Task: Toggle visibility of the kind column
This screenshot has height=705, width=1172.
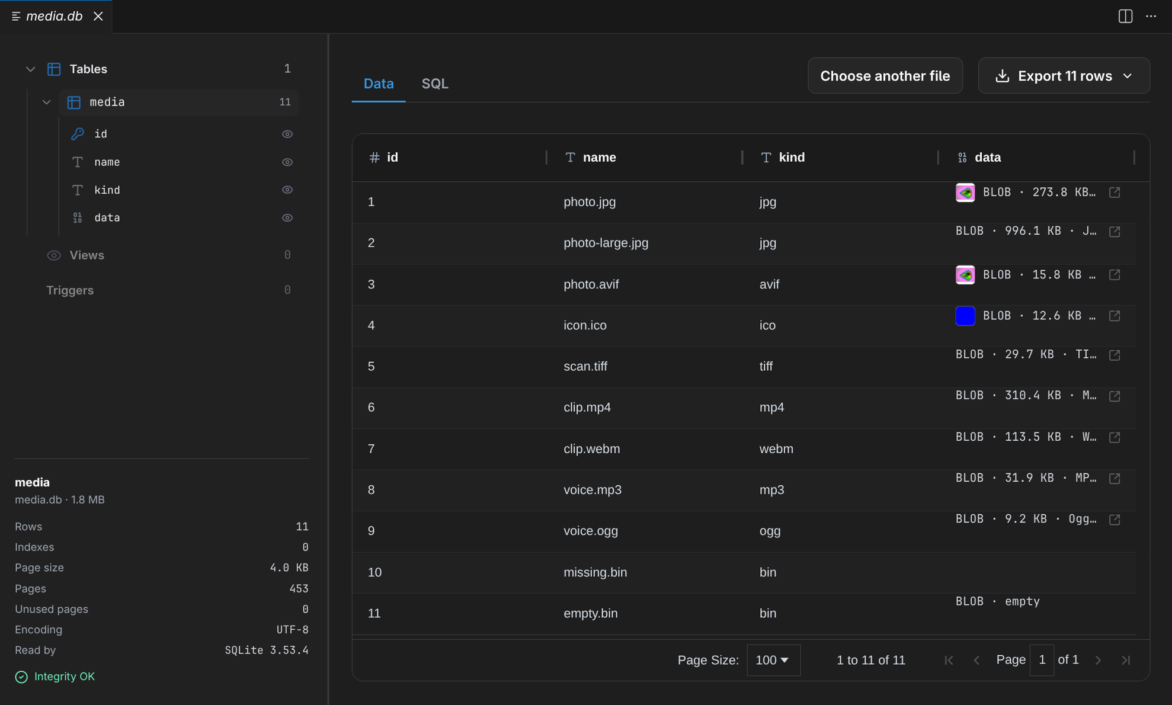Action: click(287, 190)
